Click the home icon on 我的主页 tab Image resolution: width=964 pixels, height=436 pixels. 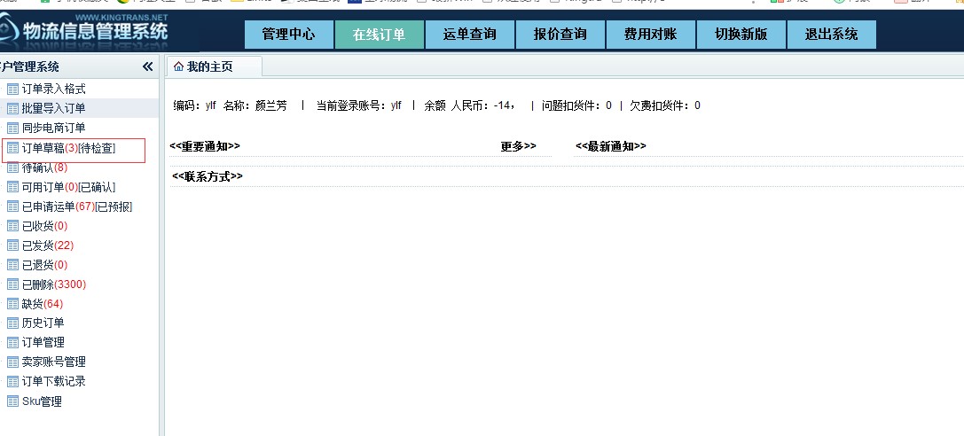click(x=178, y=67)
